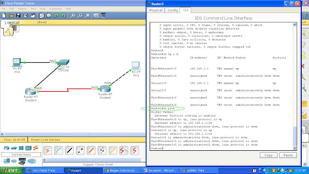Screen dimensions: 309x174
Task: Select PC0 in the logical workspace
Action: (x=17, y=62)
